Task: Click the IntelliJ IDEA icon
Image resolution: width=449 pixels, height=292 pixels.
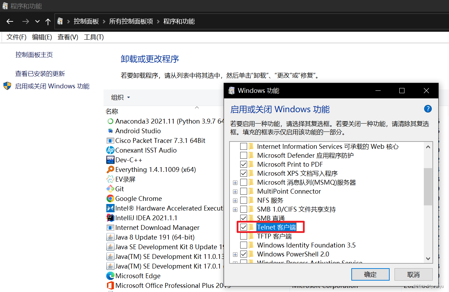Action: pos(110,218)
